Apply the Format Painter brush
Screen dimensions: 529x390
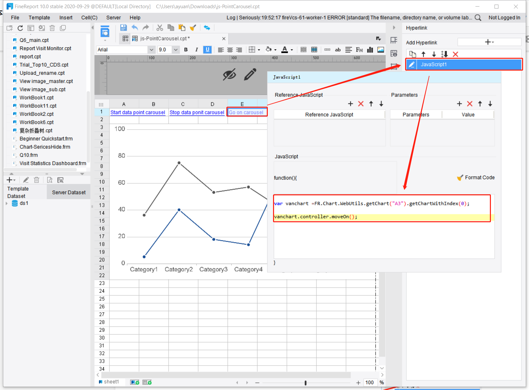tap(193, 28)
